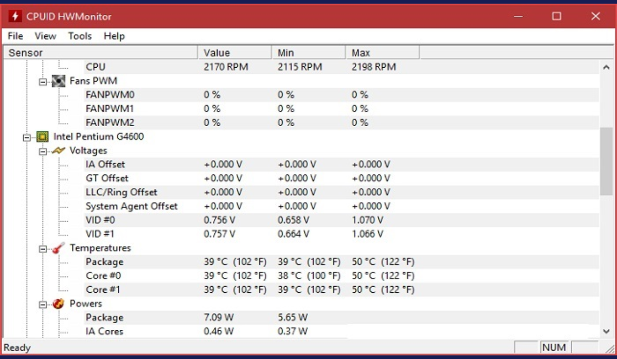Image resolution: width=617 pixels, height=359 pixels.
Task: Click the Max column header
Action: click(383, 53)
